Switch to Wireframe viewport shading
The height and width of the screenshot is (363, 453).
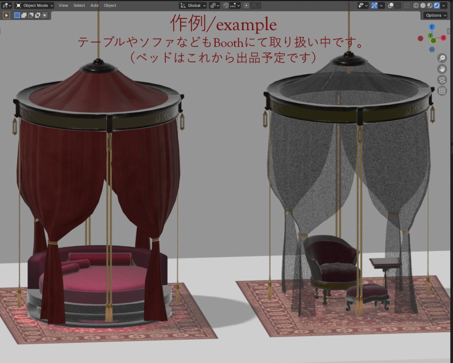pos(416,5)
